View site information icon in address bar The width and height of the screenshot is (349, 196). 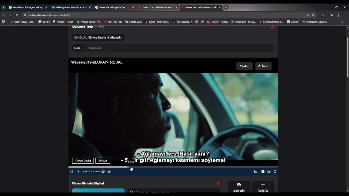(25, 15)
